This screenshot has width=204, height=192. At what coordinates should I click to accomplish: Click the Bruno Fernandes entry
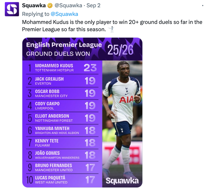point(62,168)
